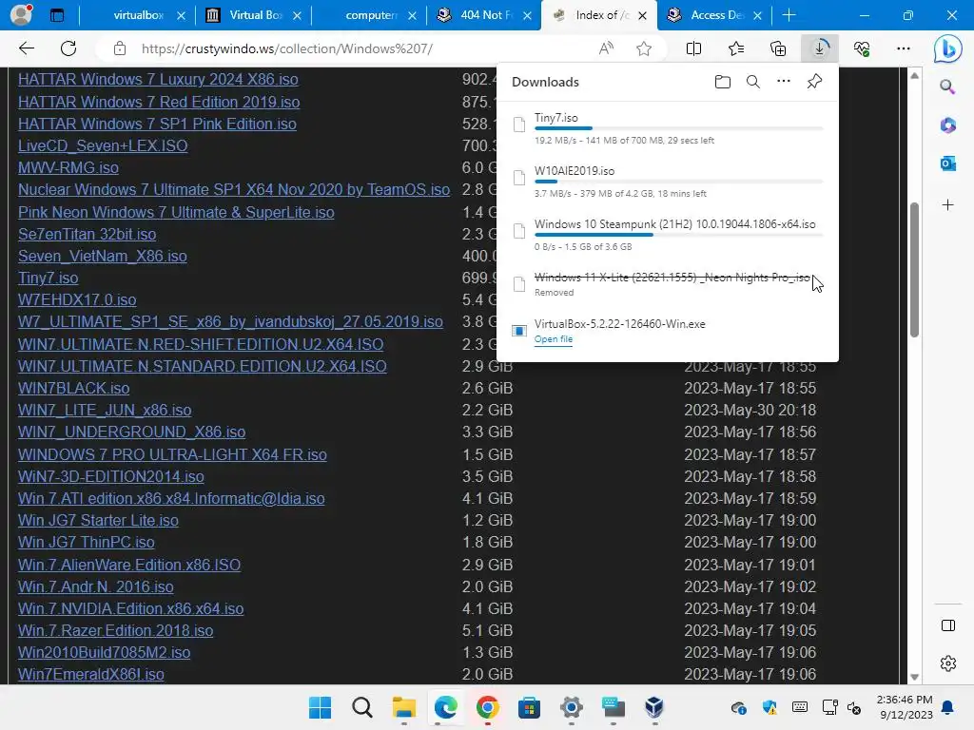Open a new tab with plus button
Image resolution: width=974 pixels, height=730 pixels.
coord(789,15)
